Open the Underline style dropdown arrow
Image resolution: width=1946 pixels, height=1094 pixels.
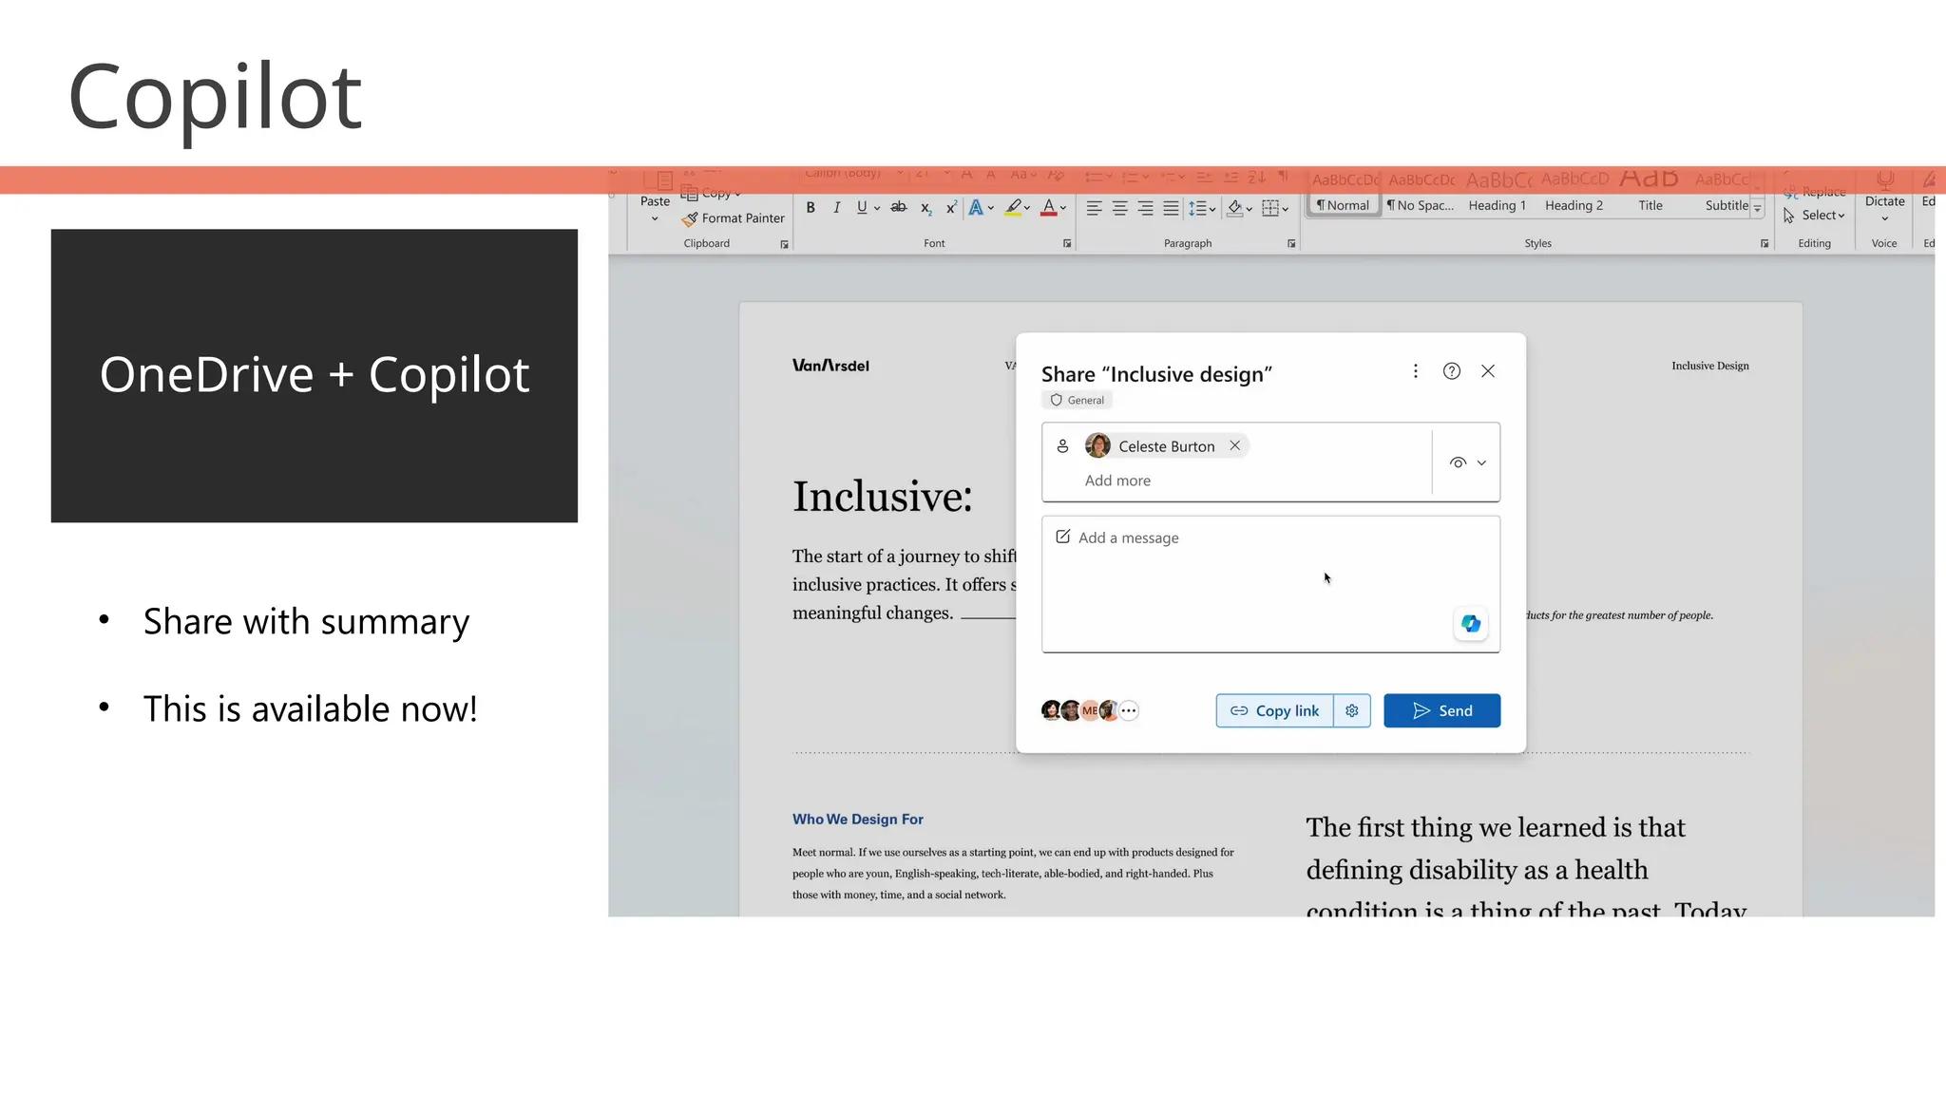(x=877, y=208)
